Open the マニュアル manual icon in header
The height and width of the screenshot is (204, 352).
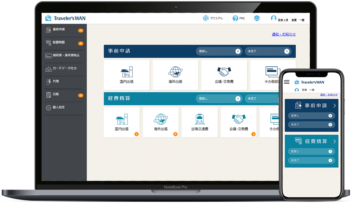tap(206, 18)
